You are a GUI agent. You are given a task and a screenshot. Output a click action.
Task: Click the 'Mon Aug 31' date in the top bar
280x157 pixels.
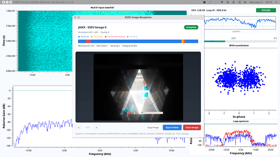coord(256,2)
